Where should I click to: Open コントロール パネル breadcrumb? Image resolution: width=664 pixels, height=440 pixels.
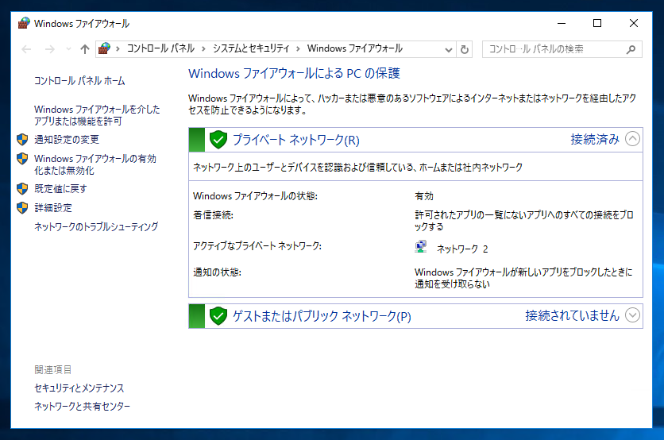[160, 48]
